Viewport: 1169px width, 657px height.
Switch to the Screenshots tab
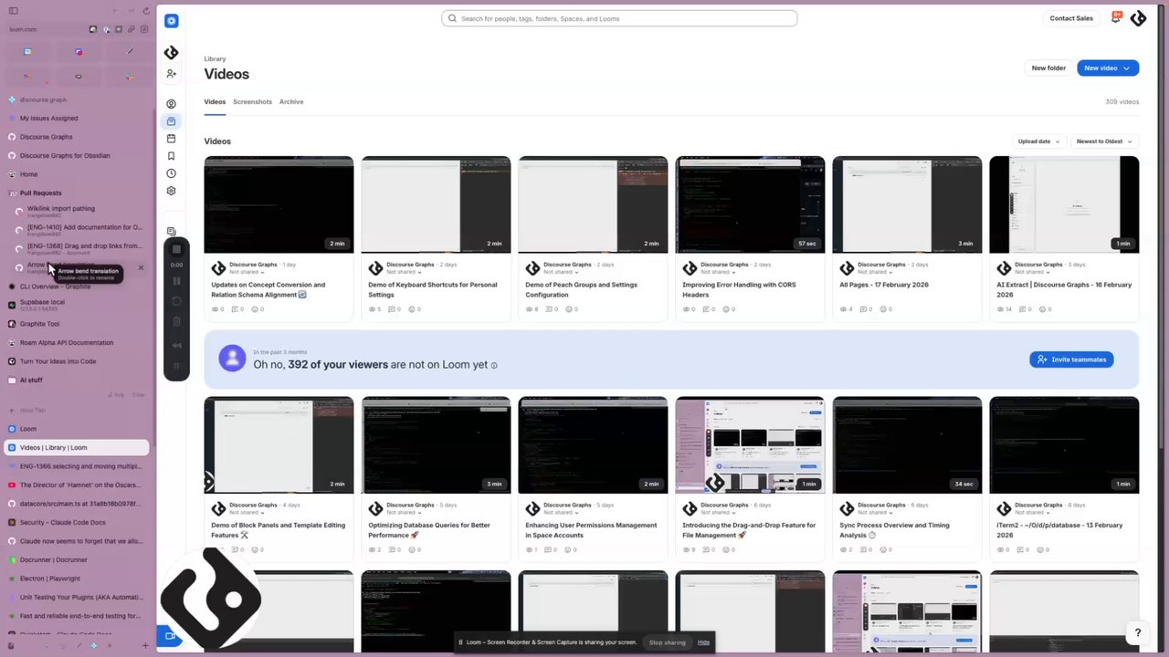pyautogui.click(x=252, y=101)
